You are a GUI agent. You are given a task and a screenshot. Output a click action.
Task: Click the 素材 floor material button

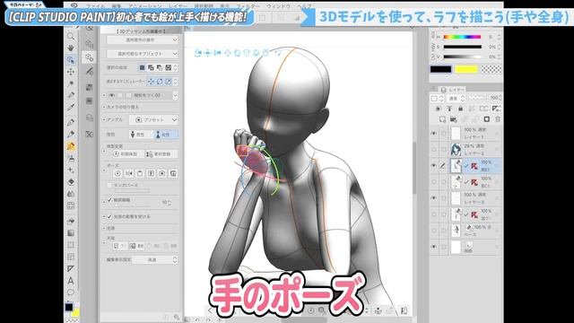pos(136,246)
